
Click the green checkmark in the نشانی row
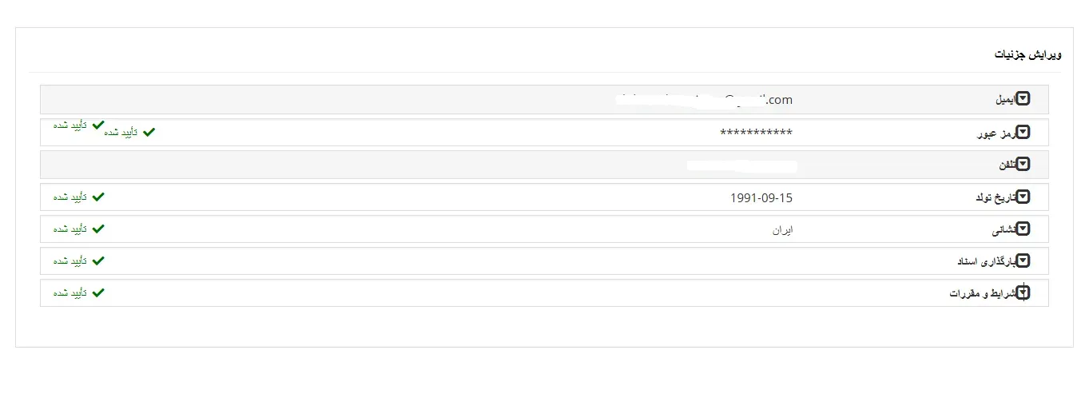[x=98, y=229]
